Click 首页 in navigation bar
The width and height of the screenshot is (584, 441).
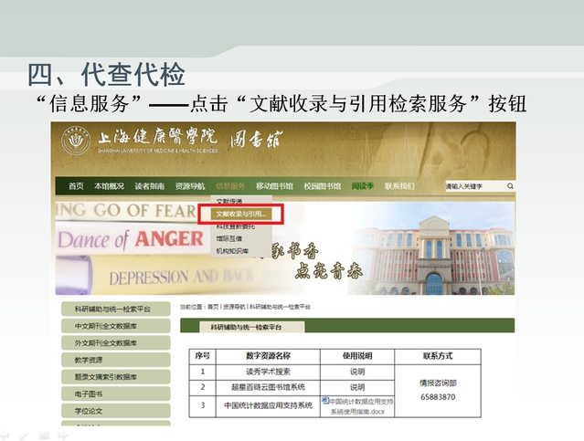pos(76,185)
